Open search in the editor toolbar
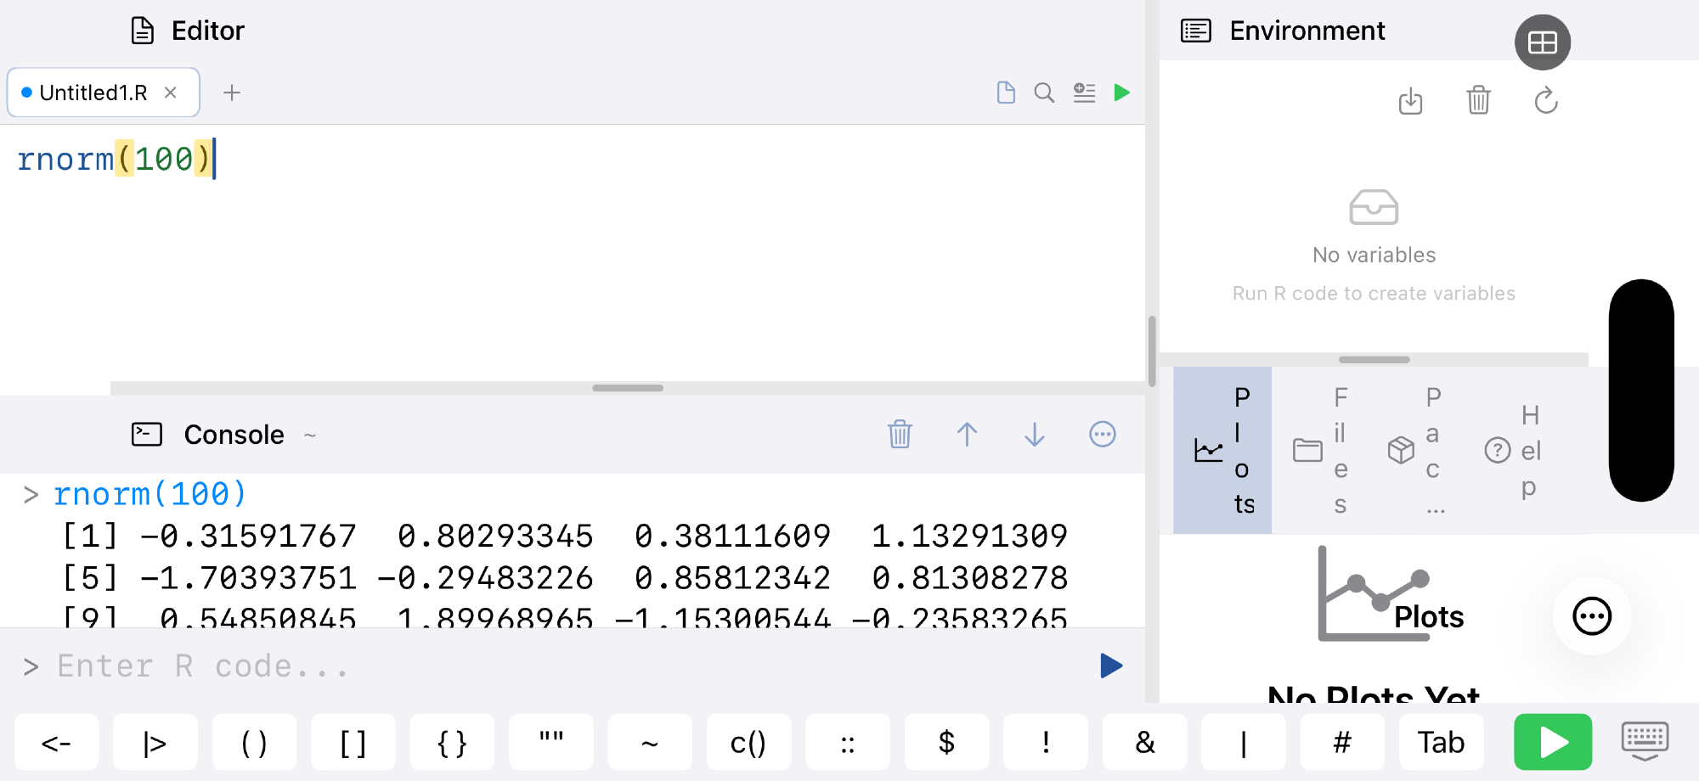 pyautogui.click(x=1044, y=93)
